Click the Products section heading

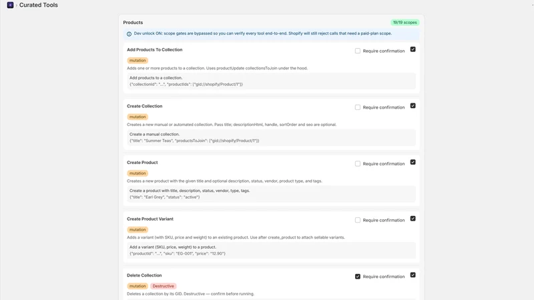pyautogui.click(x=133, y=23)
